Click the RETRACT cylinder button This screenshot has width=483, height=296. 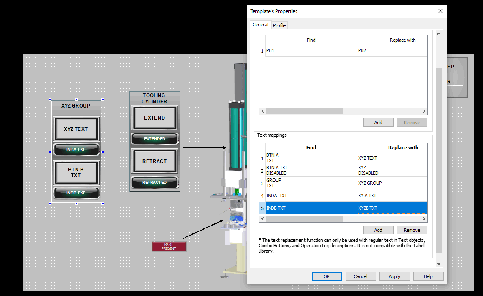point(154,161)
